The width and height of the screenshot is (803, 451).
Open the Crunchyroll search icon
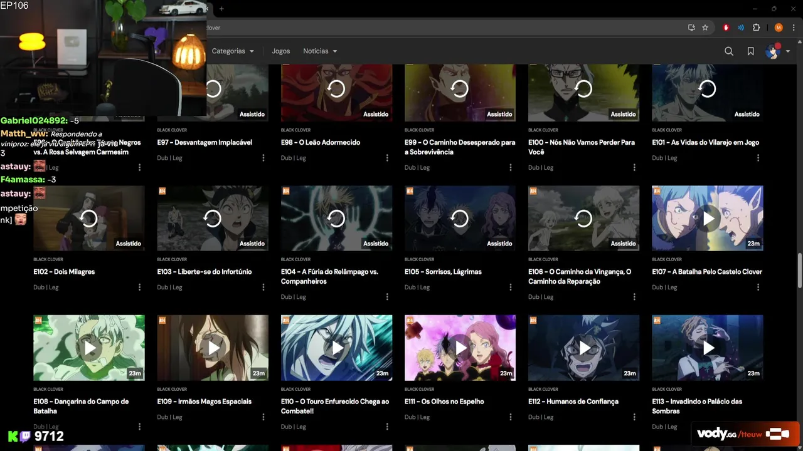click(729, 51)
